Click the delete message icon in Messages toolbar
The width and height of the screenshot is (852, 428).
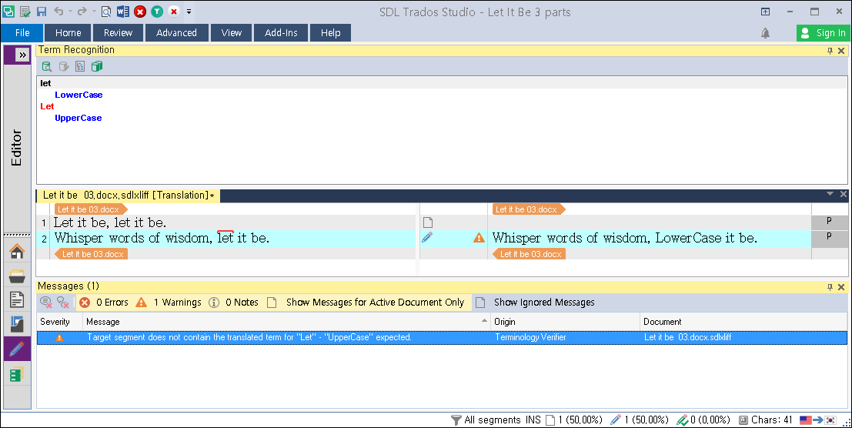coord(47,302)
